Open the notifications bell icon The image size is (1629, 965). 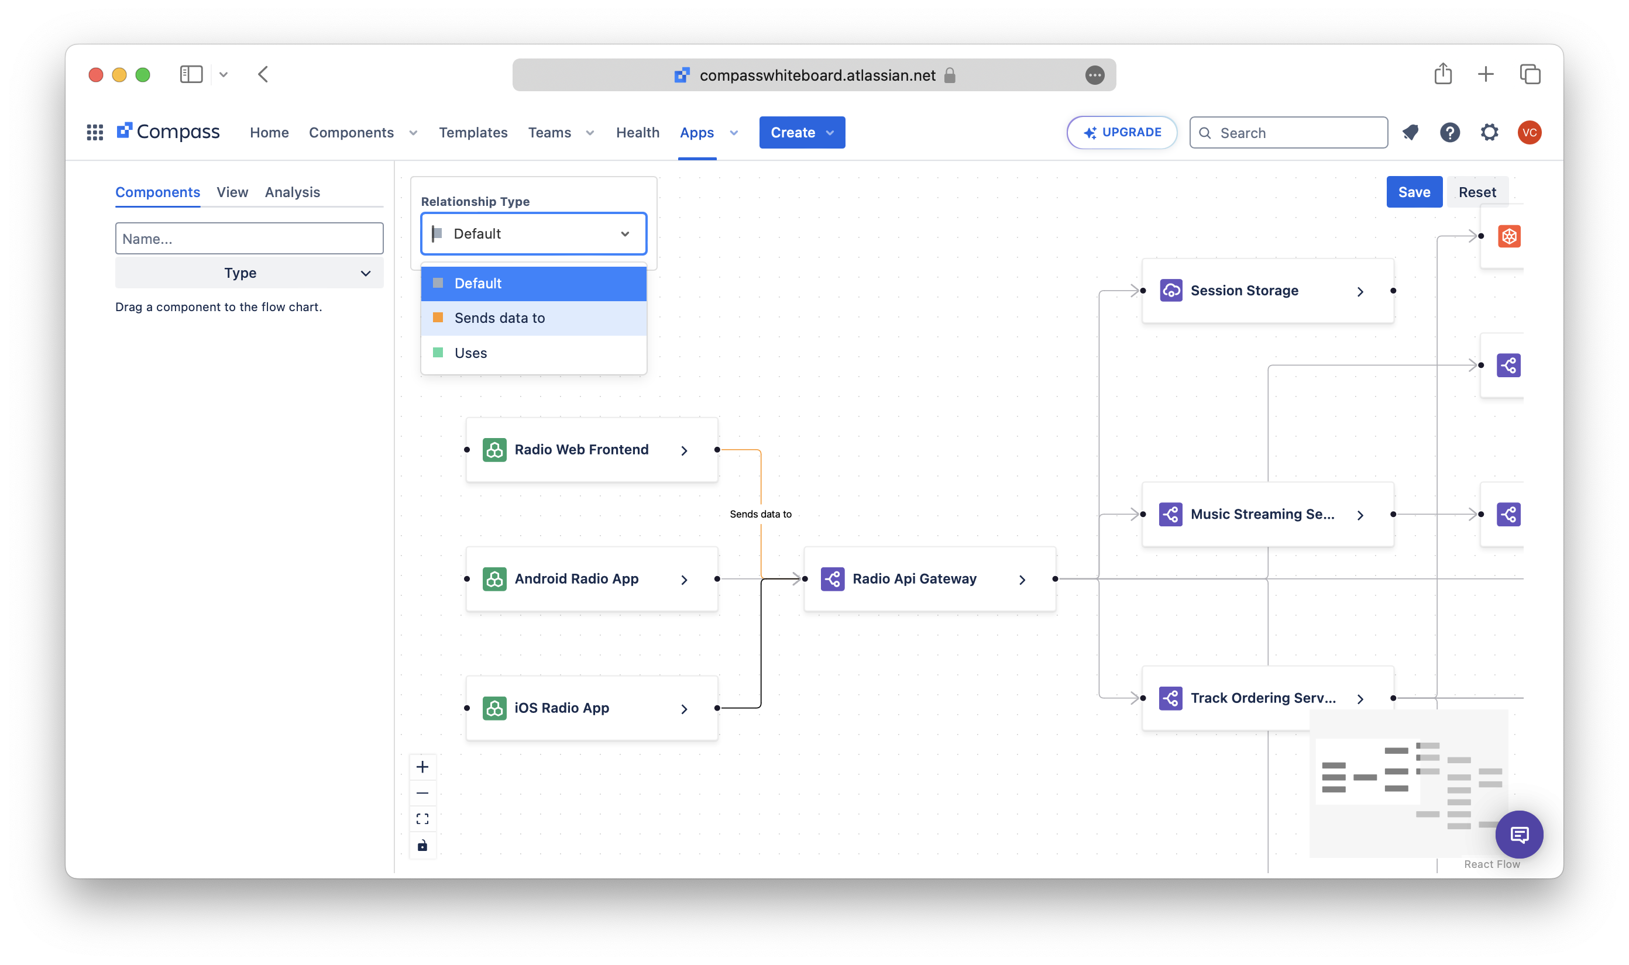click(1410, 133)
